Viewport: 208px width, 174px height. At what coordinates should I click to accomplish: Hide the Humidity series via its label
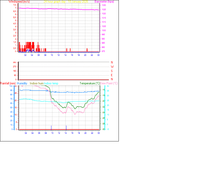coord(22,83)
